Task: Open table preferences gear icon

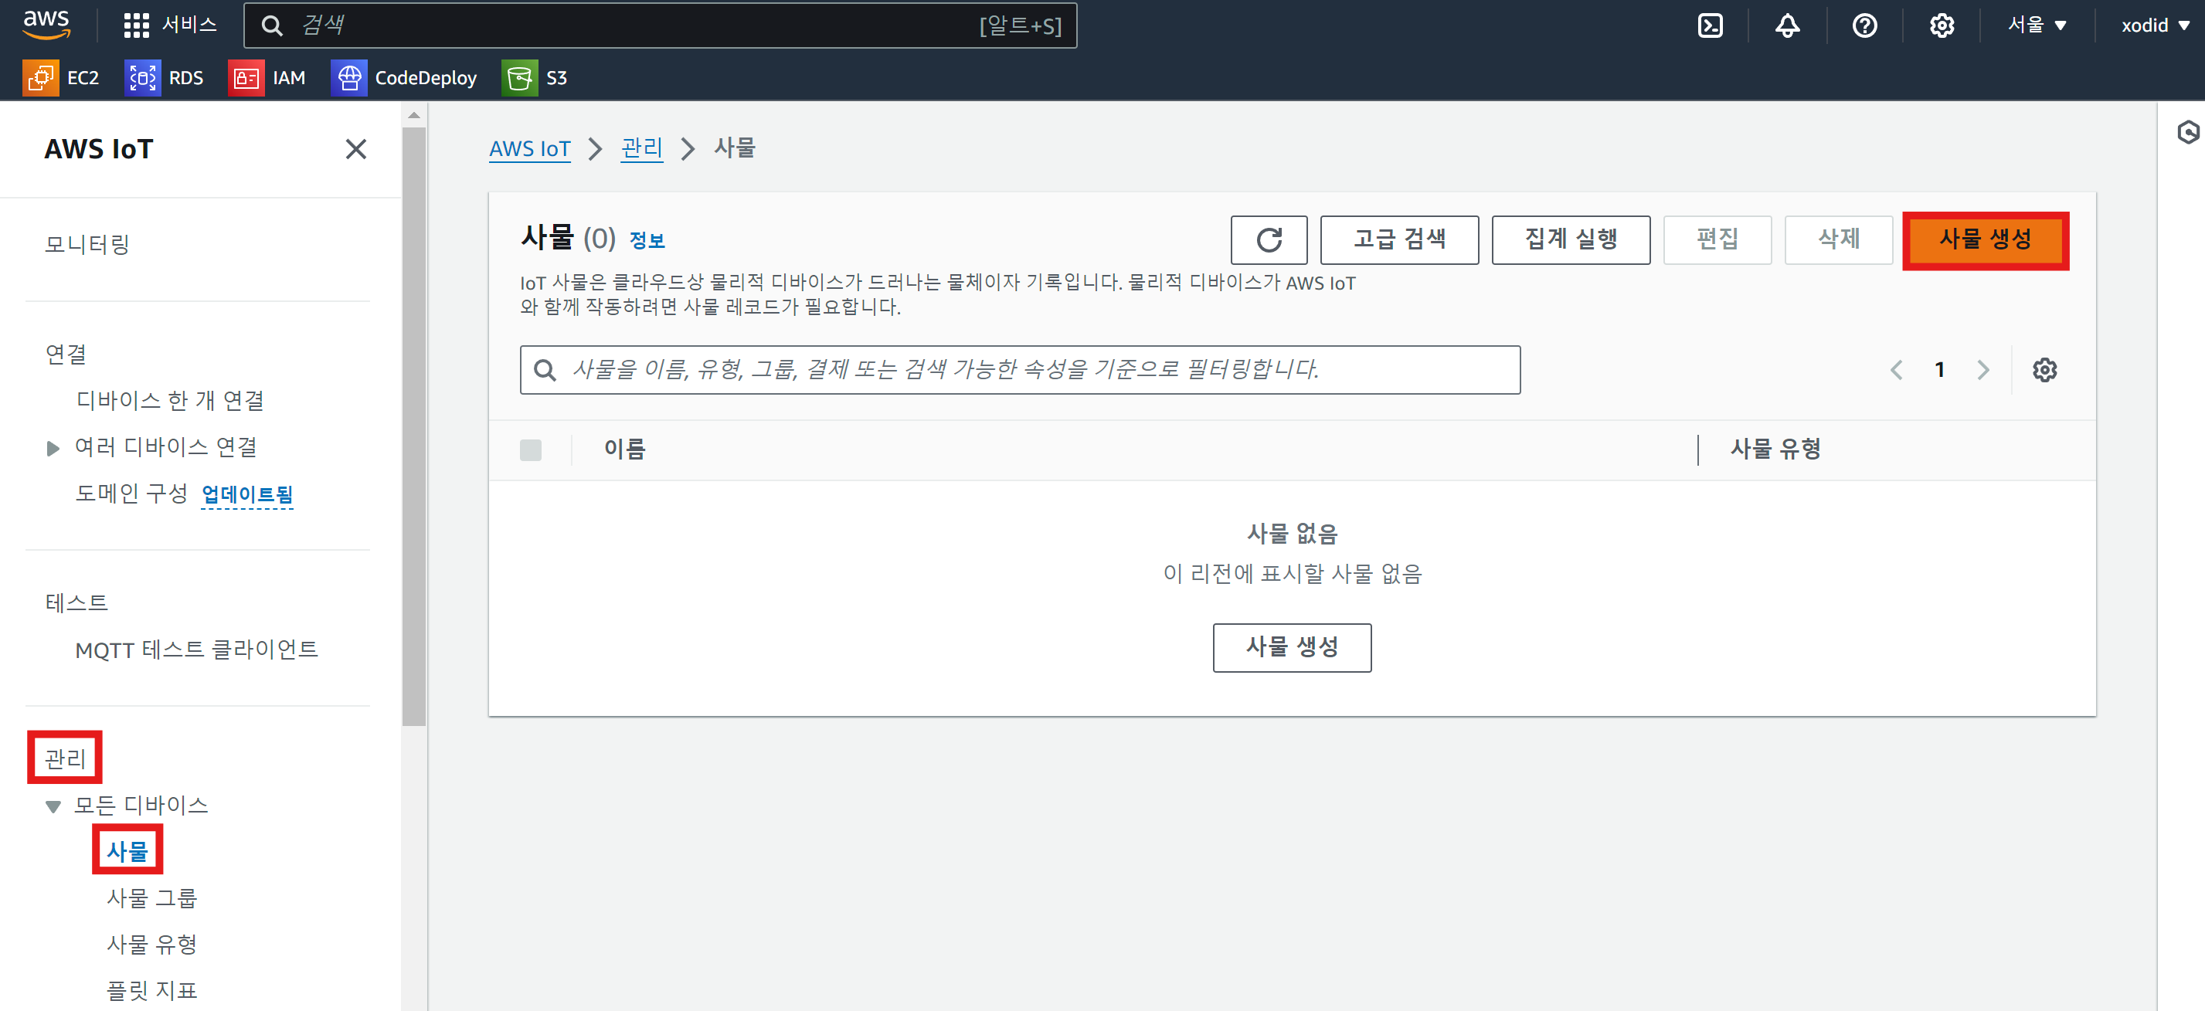Action: click(x=2044, y=370)
